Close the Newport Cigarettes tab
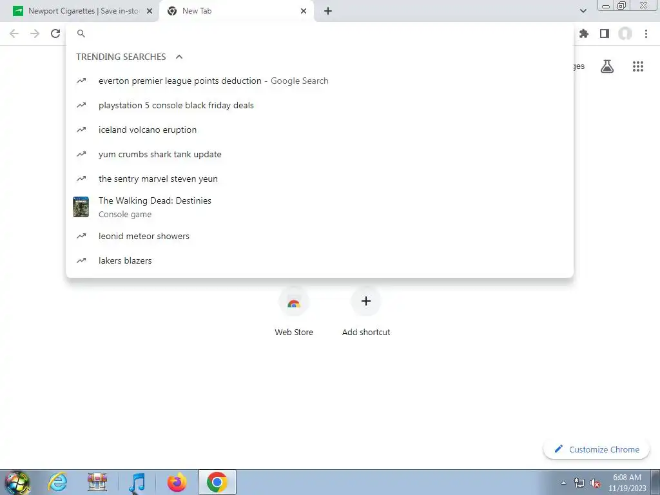 pyautogui.click(x=150, y=11)
